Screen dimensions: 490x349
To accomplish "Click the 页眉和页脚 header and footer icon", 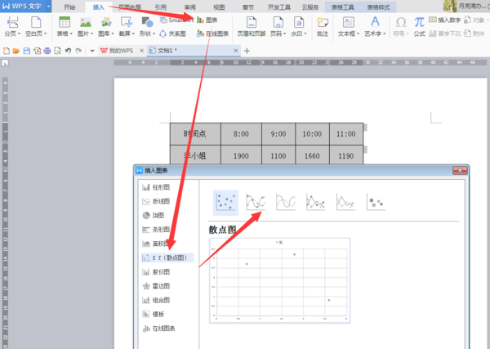I will pos(252,27).
